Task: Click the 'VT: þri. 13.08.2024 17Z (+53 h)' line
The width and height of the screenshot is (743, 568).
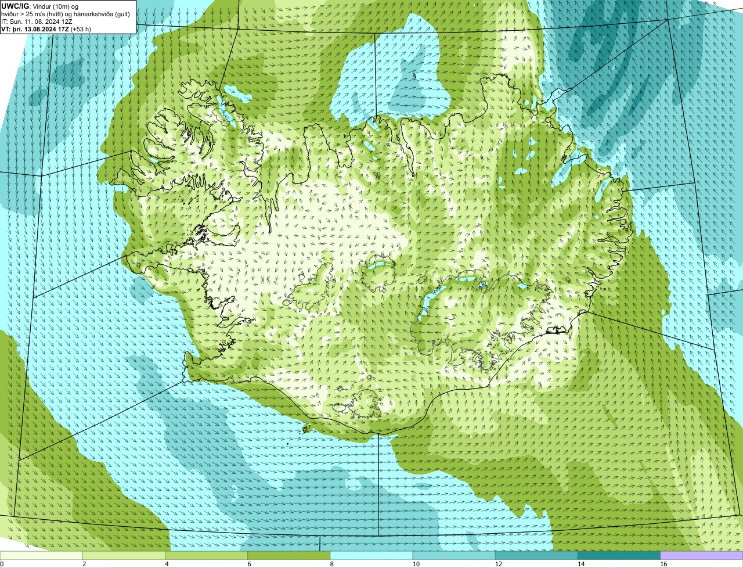Action: [46, 29]
